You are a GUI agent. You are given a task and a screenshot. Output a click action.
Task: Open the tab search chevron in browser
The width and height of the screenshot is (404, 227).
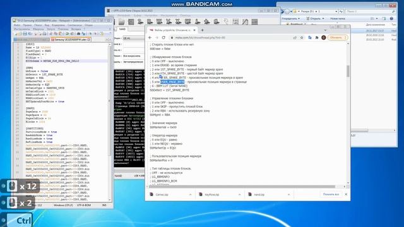326,30
